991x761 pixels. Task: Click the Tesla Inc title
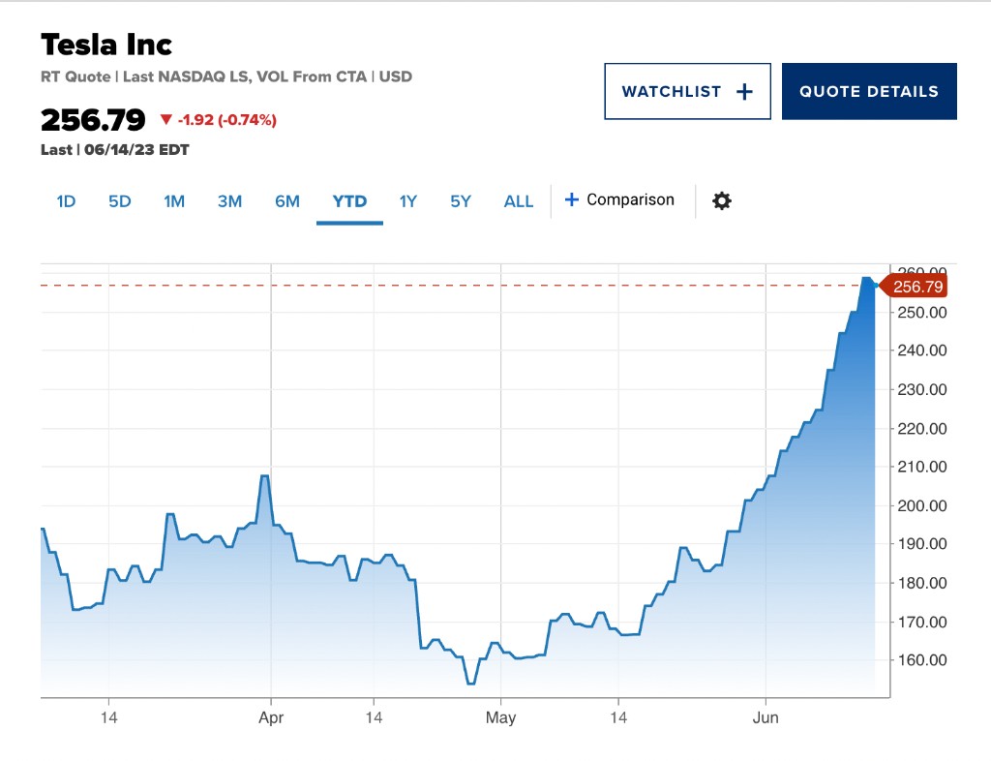coord(106,45)
